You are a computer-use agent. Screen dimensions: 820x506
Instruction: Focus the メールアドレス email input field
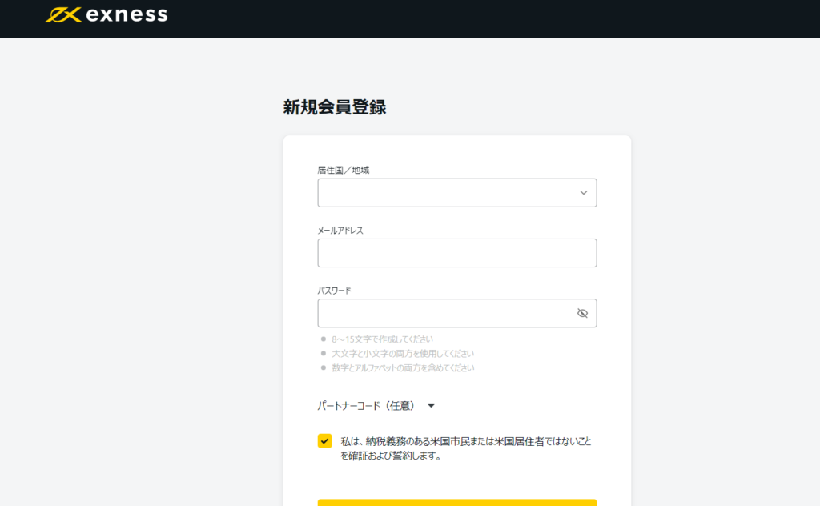click(457, 253)
